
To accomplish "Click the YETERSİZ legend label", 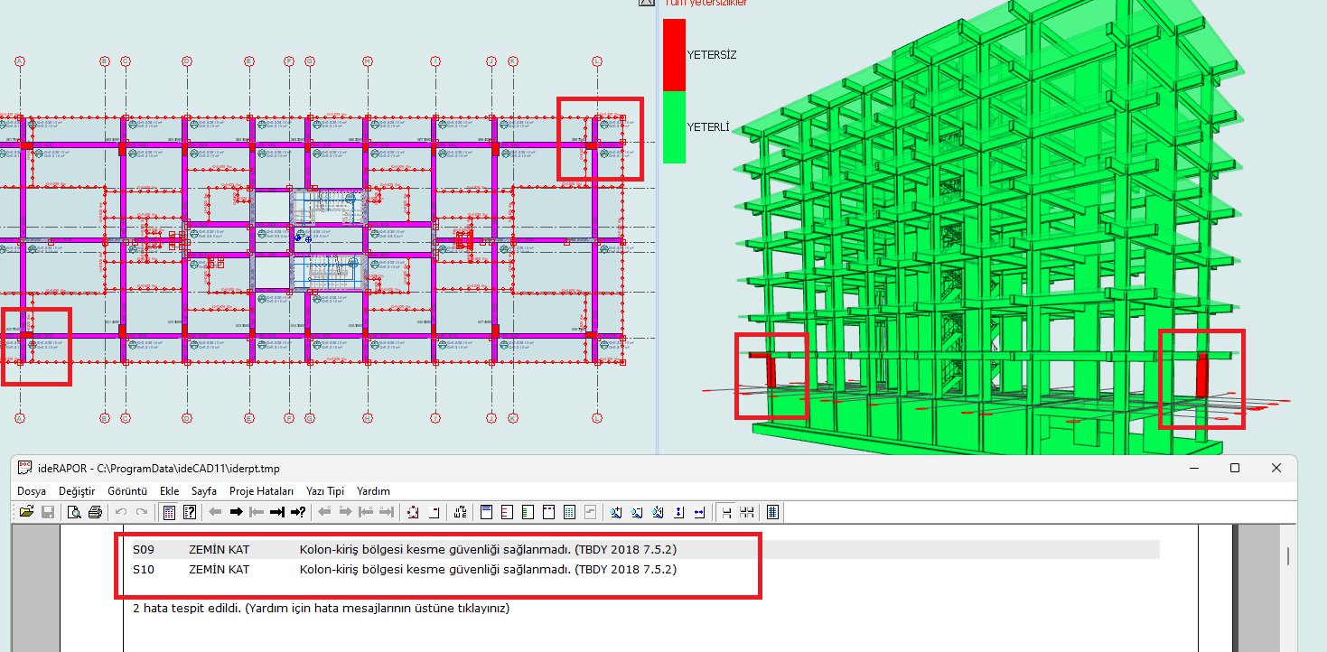I will (x=712, y=55).
